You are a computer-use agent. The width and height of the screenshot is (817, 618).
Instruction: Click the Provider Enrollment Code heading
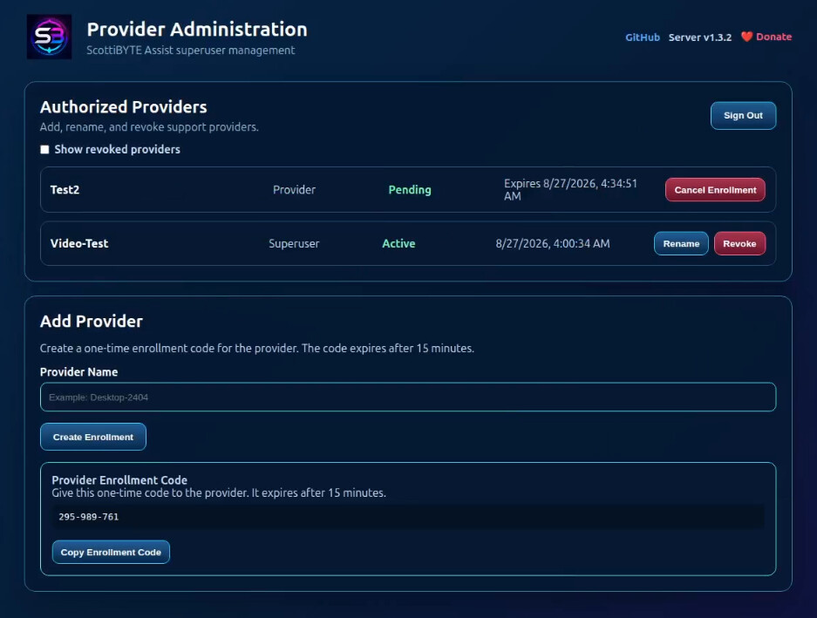coord(119,480)
